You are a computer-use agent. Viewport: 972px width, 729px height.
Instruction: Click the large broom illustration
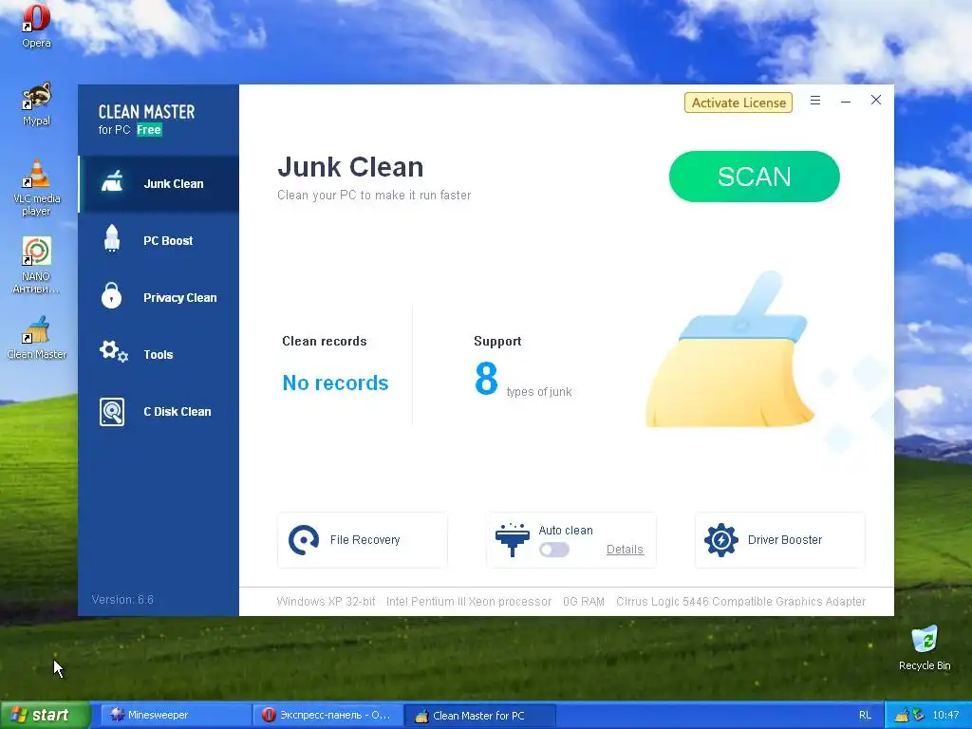729,350
